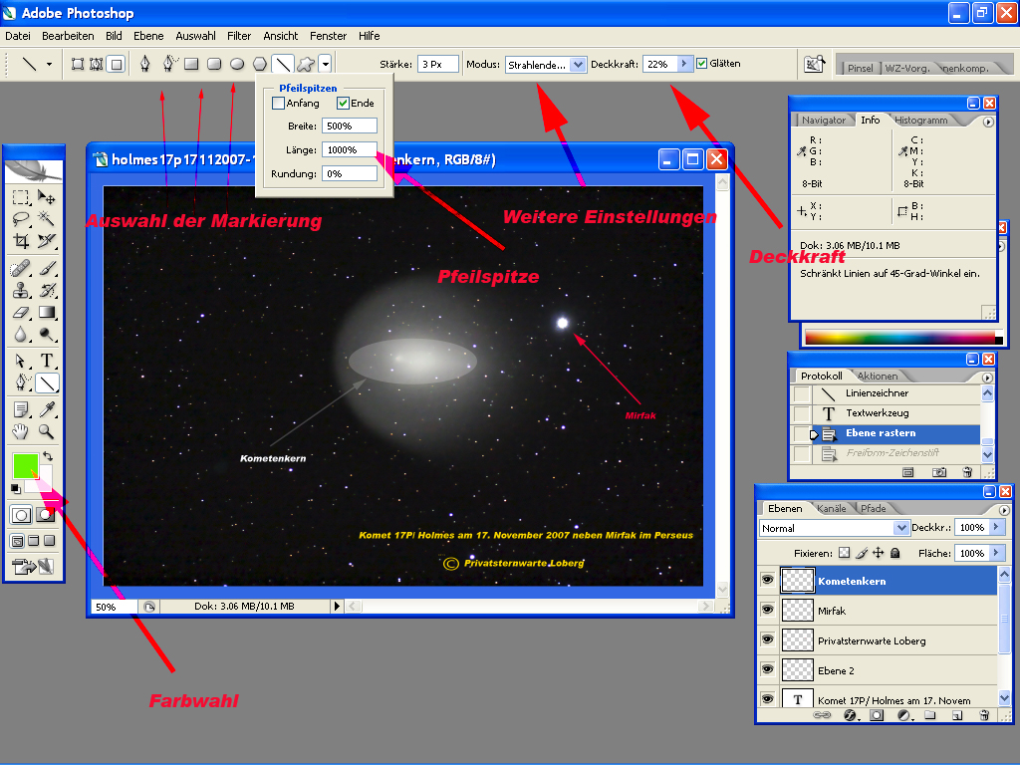
Task: Open the tool preset picker arrow
Action: point(49,64)
